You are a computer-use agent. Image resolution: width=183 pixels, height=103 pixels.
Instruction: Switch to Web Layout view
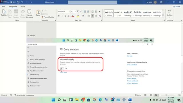coord(156,95)
